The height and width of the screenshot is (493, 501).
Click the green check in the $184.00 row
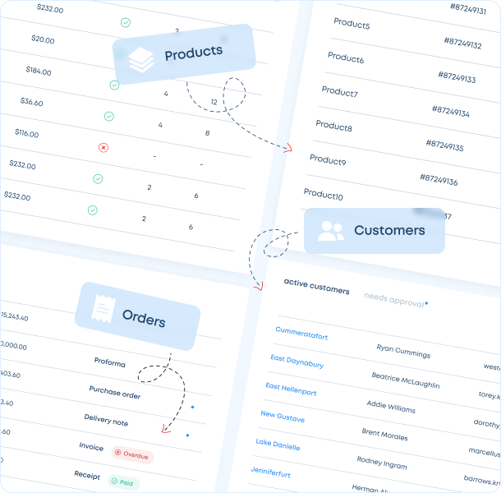coord(114,85)
